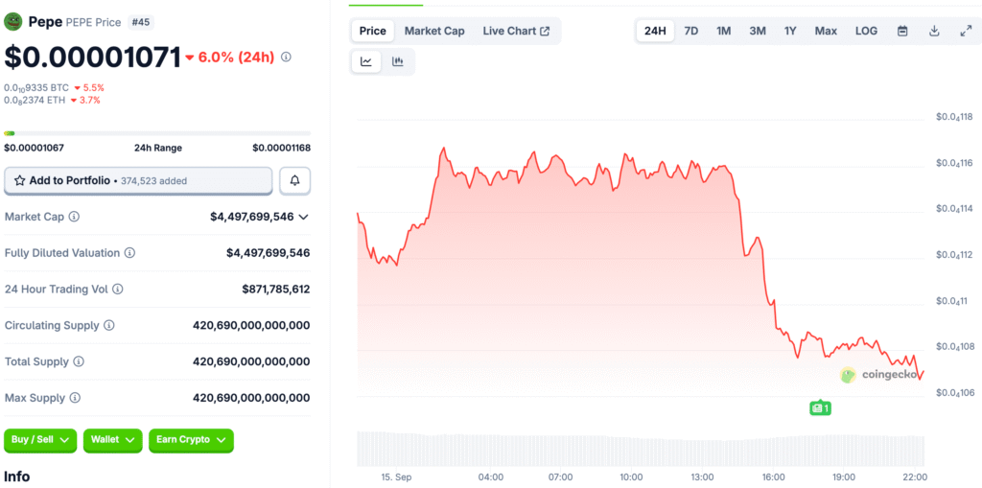Select the Price chart tab
Image resolution: width=982 pixels, height=488 pixels.
coord(373,31)
